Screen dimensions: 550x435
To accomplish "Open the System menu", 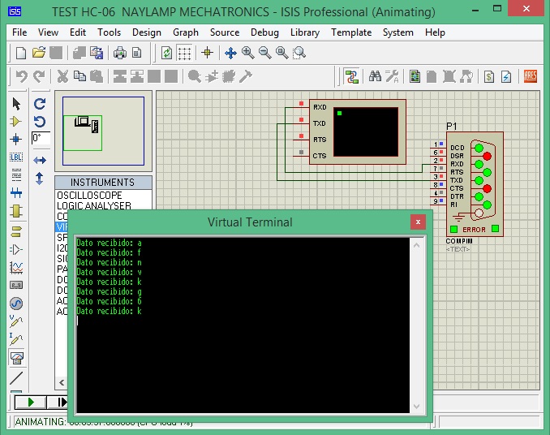I will (397, 32).
